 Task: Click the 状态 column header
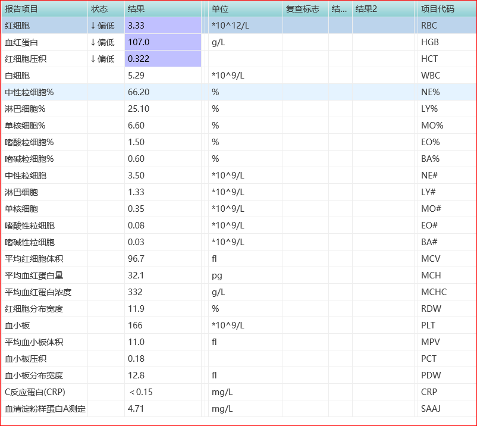[x=106, y=9]
